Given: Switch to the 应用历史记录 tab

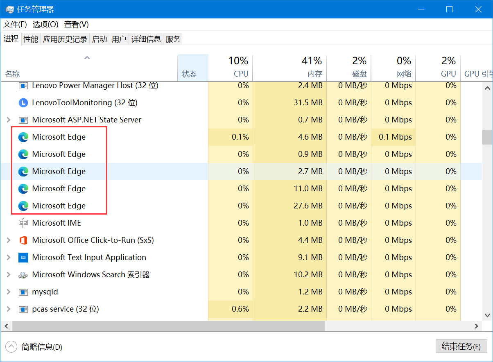Looking at the screenshot, I should pyautogui.click(x=65, y=39).
